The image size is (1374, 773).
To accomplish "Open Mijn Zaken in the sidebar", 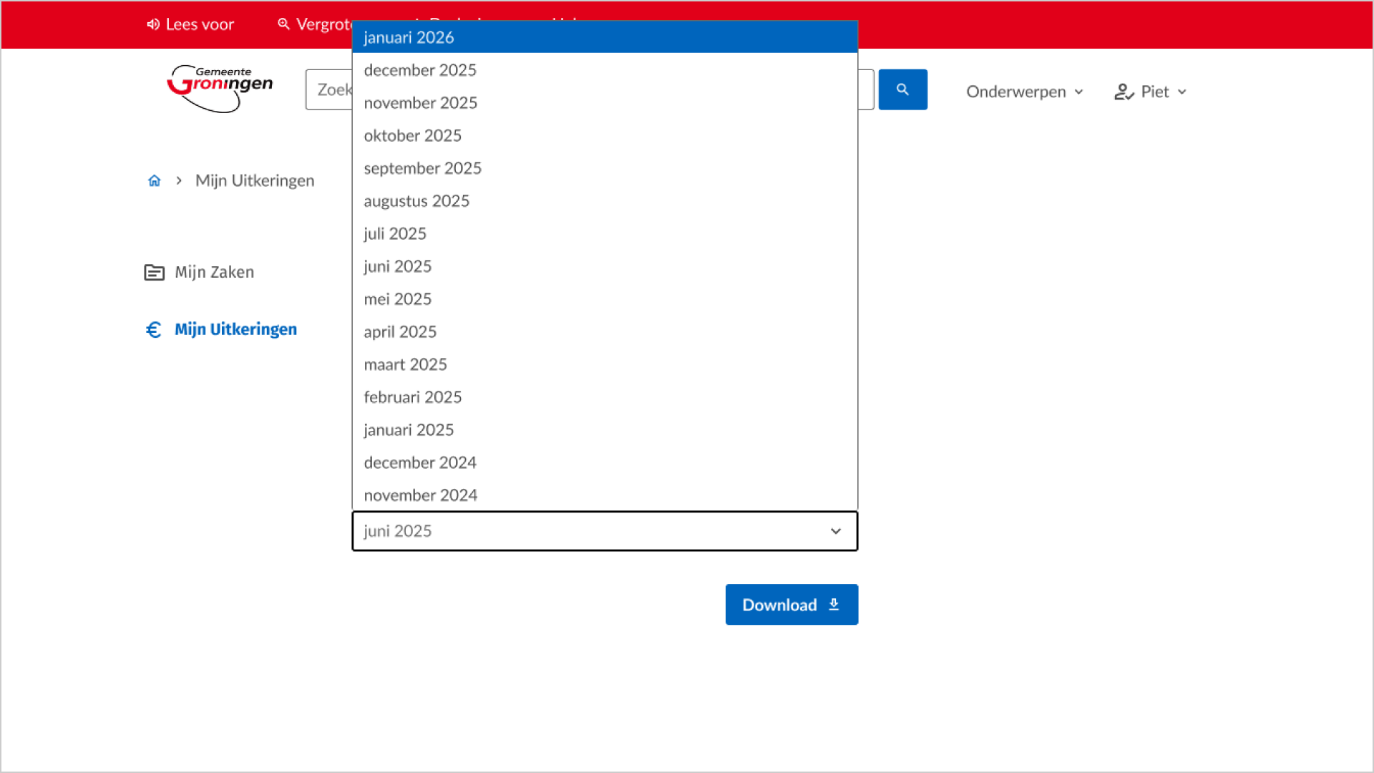I will tap(199, 272).
